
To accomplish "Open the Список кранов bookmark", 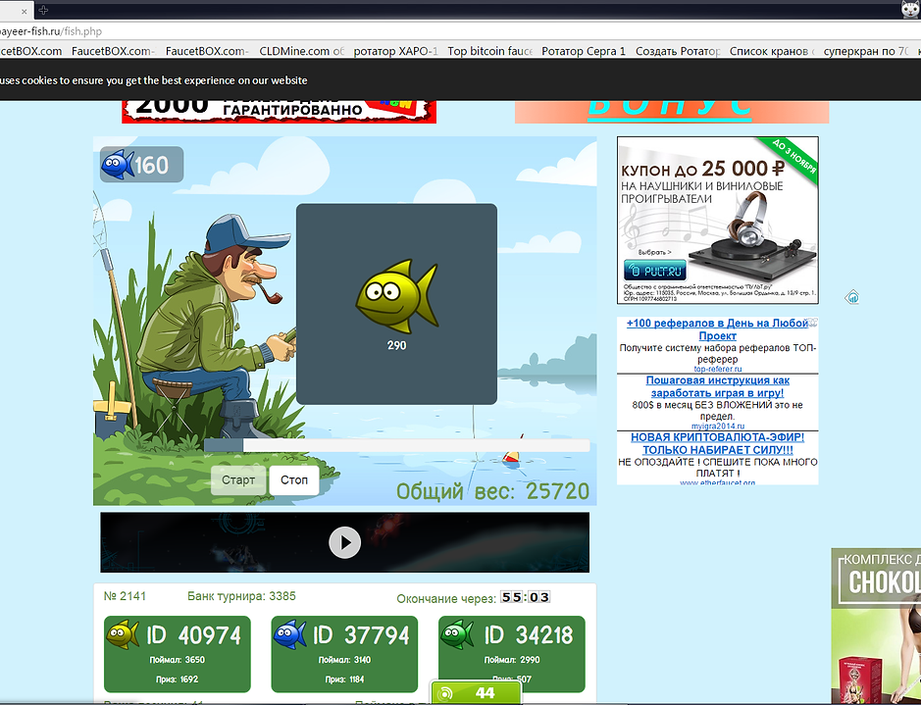I will pos(771,51).
